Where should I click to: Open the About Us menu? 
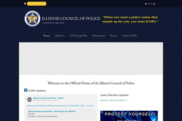60,36
